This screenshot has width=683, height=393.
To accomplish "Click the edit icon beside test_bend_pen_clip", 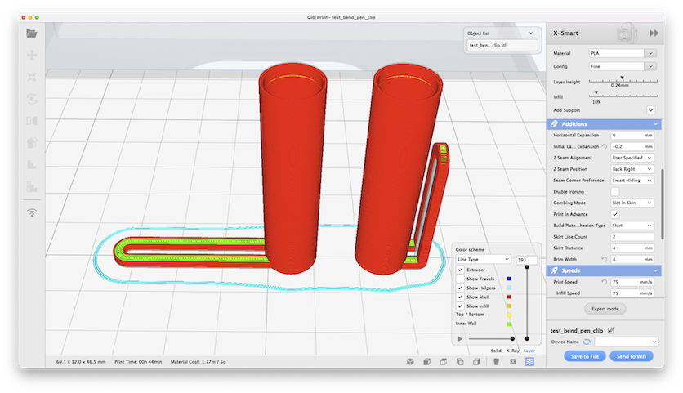I will (x=611, y=330).
